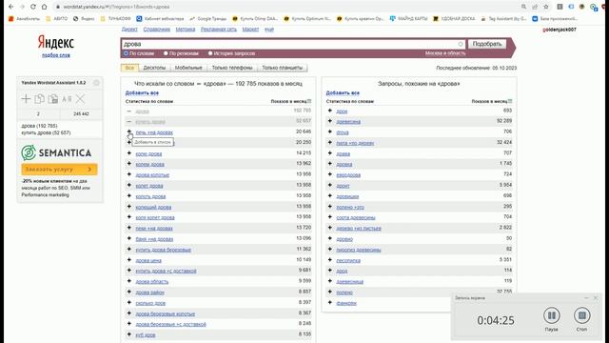
Task: Add the 13 962 impressions phrase to the list
Action: tap(129, 164)
